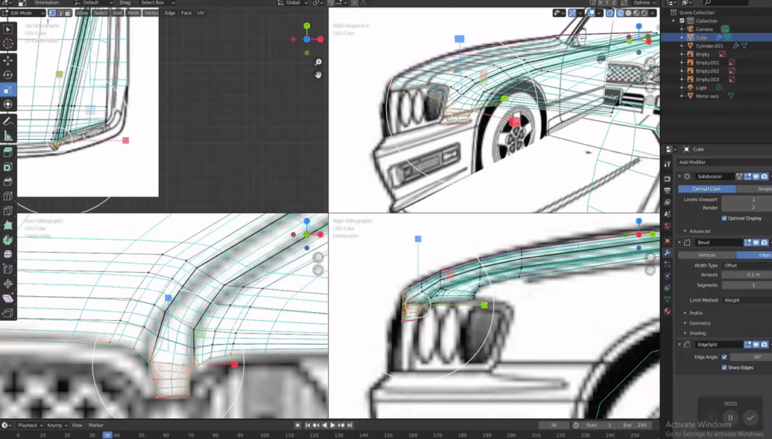Screen dimensions: 772x439
Task: Toggle Collection visibility checkbox in outliner
Action: point(682,21)
